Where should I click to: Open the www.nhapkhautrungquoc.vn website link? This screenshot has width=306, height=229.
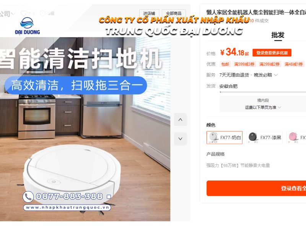tap(67, 208)
